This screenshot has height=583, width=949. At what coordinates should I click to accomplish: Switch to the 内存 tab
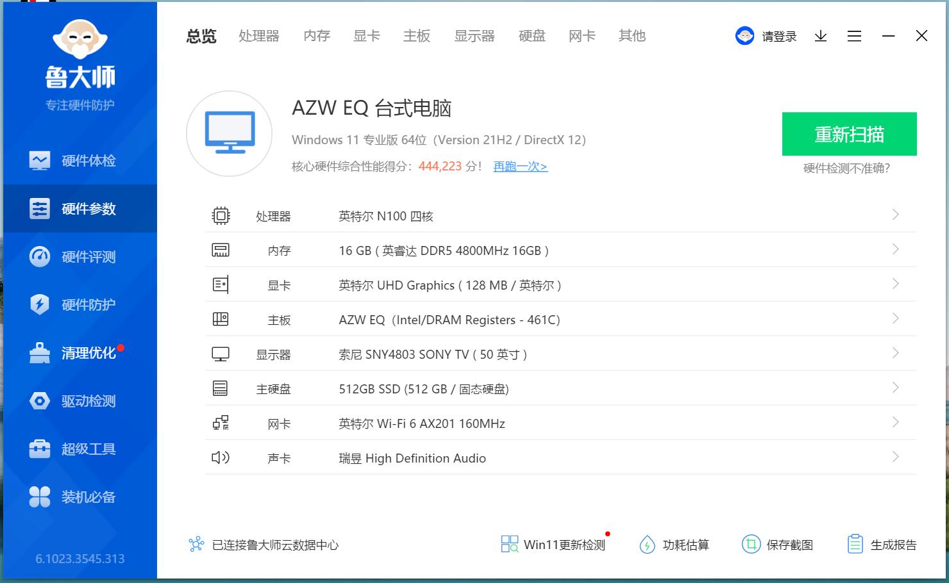pyautogui.click(x=316, y=36)
